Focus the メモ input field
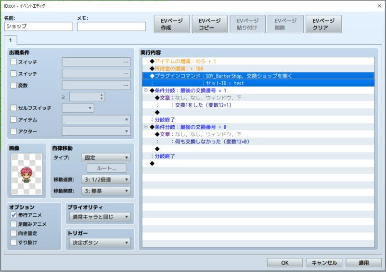 pos(112,26)
